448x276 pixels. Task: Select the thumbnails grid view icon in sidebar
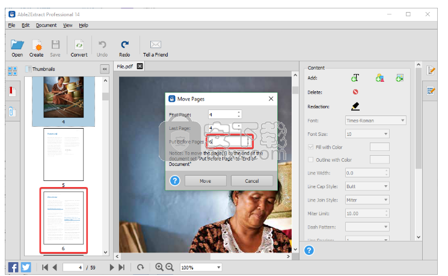[12, 71]
